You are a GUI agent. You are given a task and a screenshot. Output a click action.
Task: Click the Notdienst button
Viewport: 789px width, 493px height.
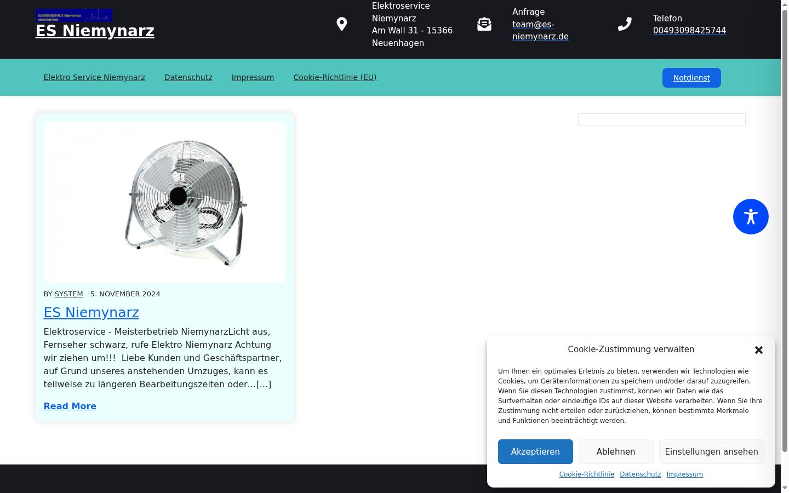coord(691,78)
